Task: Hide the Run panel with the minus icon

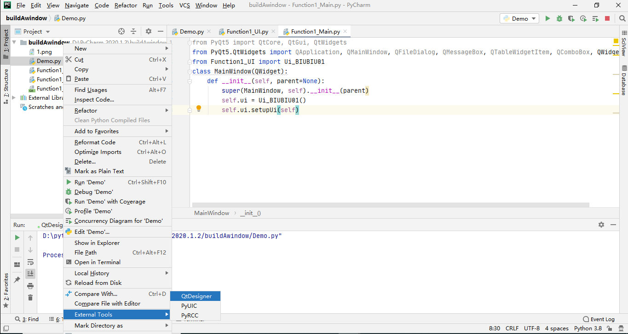Action: pyautogui.click(x=613, y=225)
